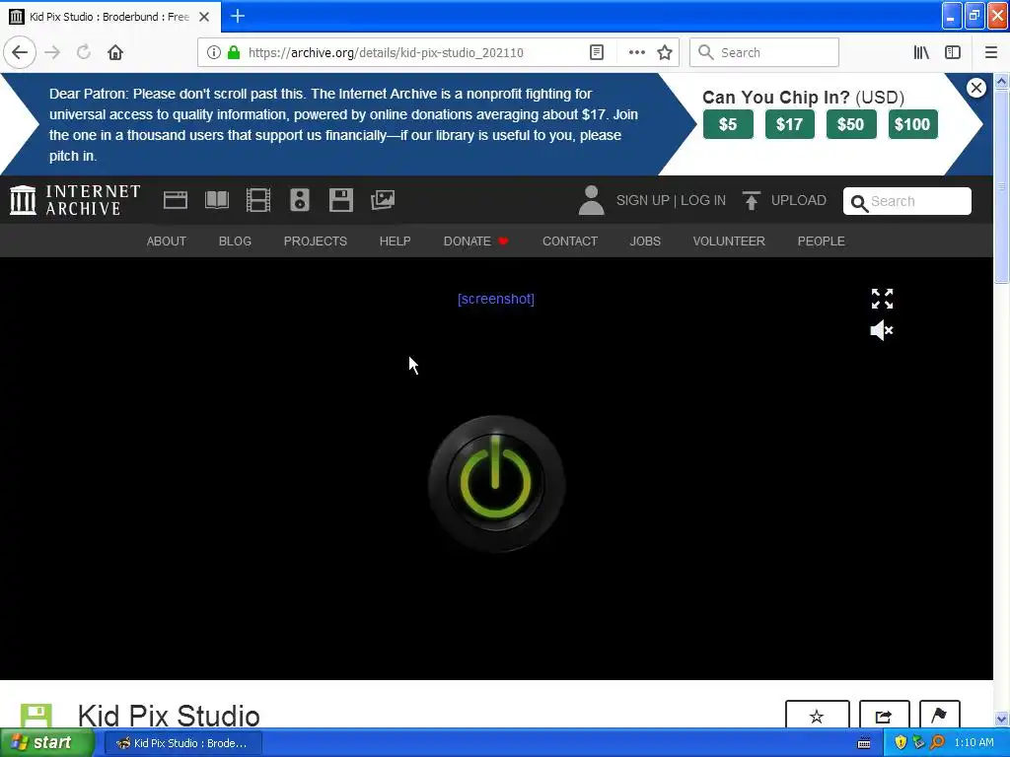Open the Firefox hamburger menu
Image resolution: width=1010 pixels, height=757 pixels.
point(991,52)
